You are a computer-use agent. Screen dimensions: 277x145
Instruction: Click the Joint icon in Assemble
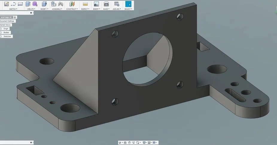61,4
